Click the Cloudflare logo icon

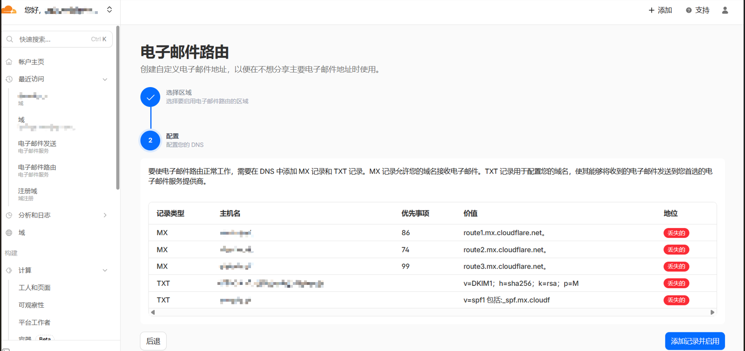coord(9,10)
